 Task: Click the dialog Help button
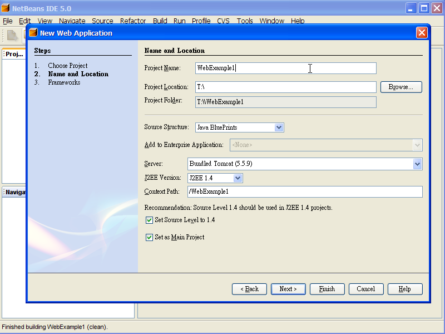[x=405, y=289]
